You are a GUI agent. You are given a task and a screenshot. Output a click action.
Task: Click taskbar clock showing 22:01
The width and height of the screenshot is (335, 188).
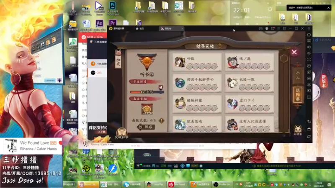click(x=319, y=184)
